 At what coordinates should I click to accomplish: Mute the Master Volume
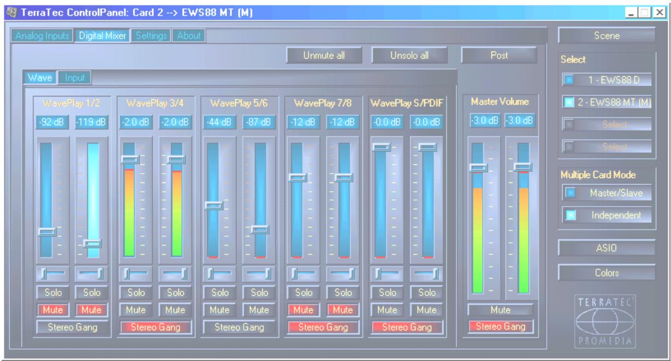[500, 310]
